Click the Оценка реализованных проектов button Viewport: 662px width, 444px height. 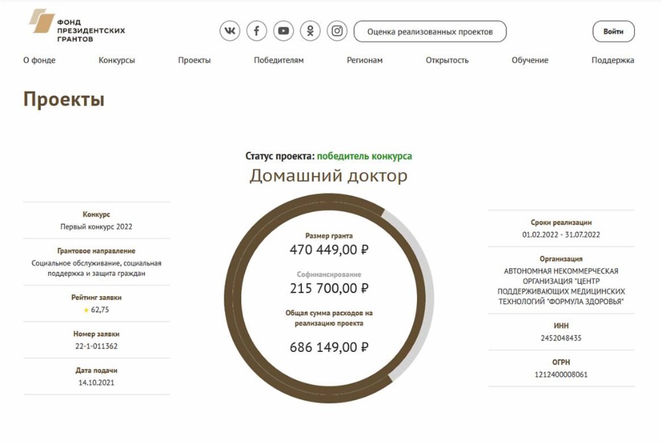[430, 32]
